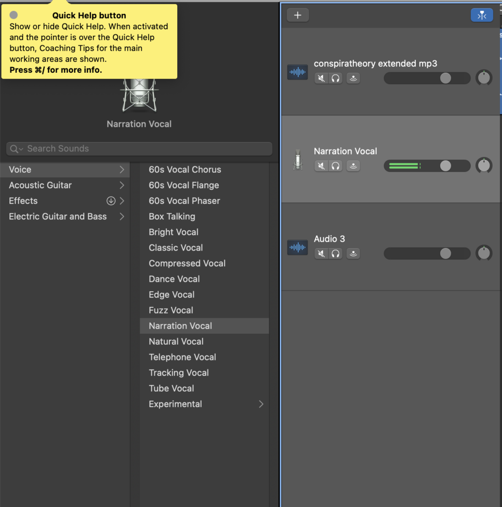Choose the 60s Vocal Phaser patch
This screenshot has width=502, height=507.
(204, 201)
